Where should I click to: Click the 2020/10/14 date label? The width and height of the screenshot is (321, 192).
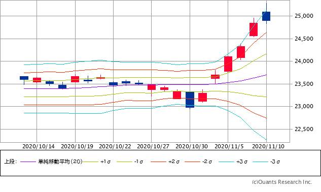click(39, 146)
